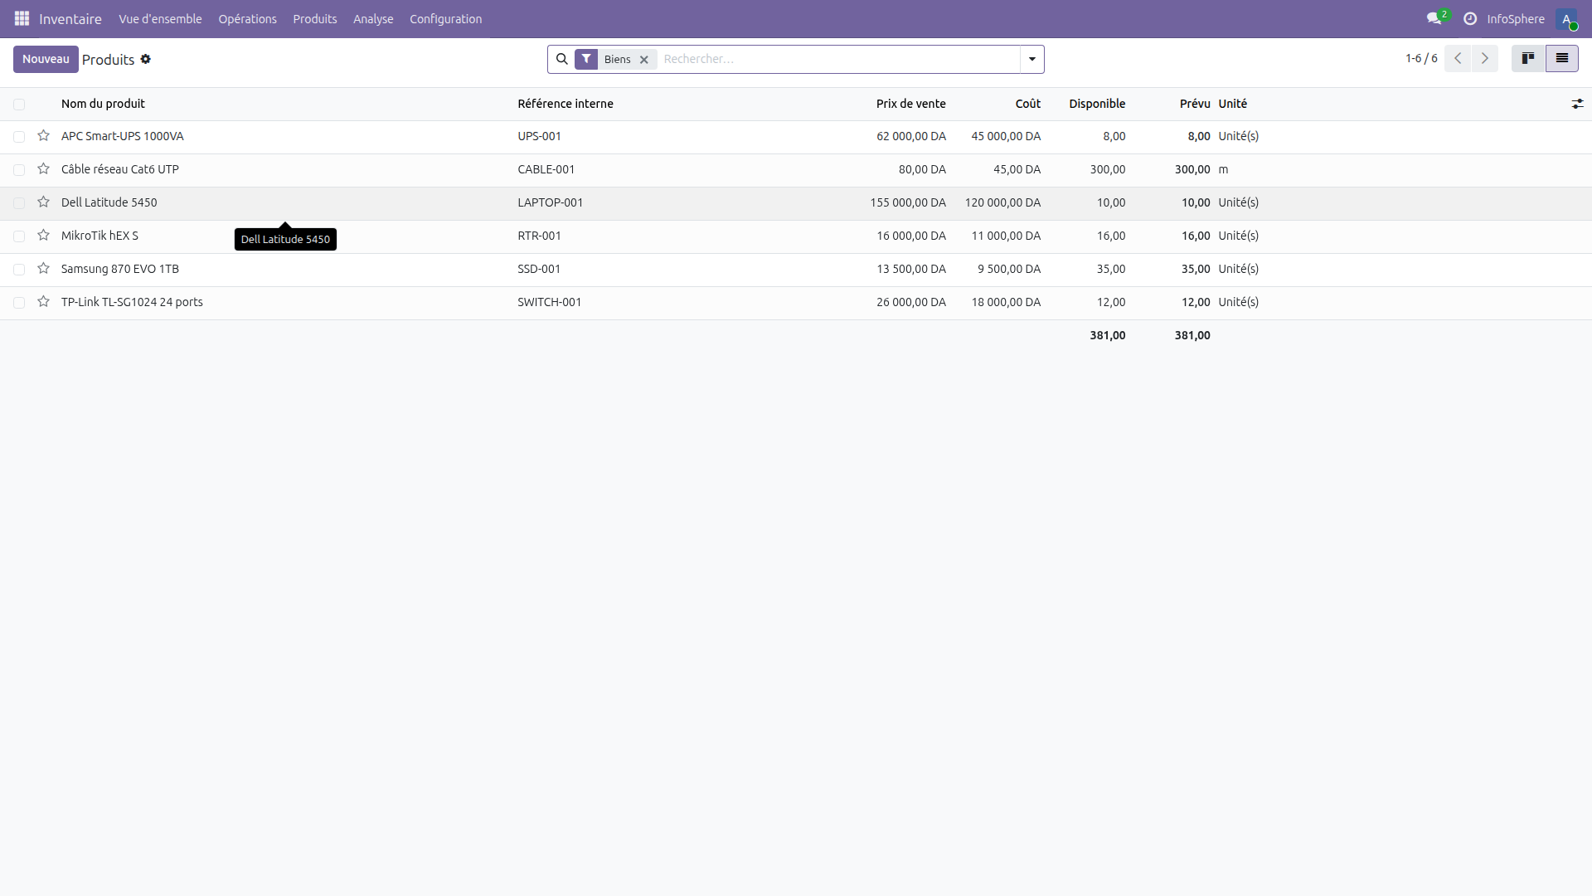Click the search magnifier icon
This screenshot has height=896, width=1592.
tap(563, 59)
